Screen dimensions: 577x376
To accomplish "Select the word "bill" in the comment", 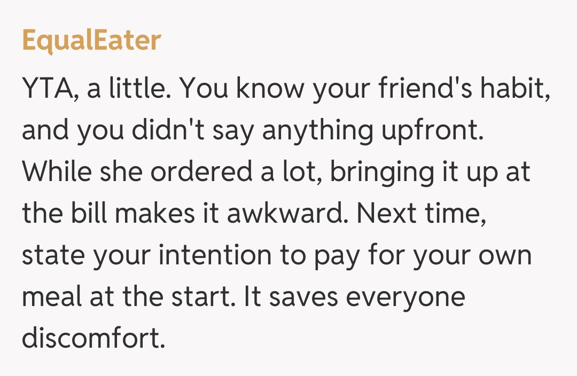I will pyautogui.click(x=92, y=214).
